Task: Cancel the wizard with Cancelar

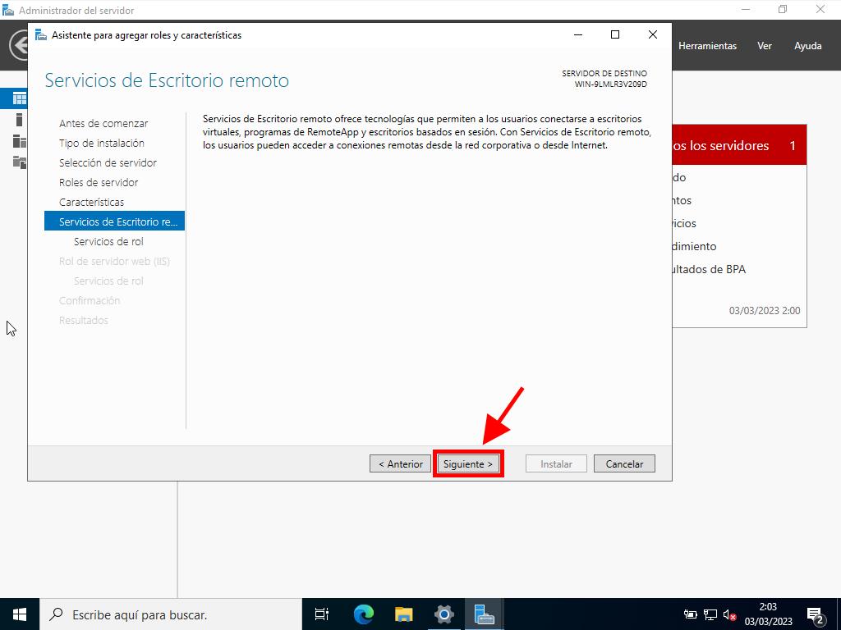Action: [x=624, y=463]
